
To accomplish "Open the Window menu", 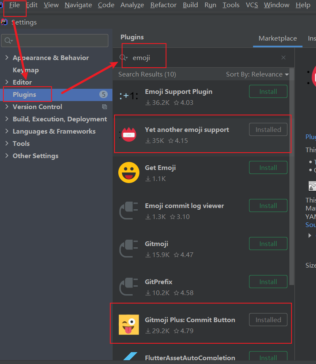I will click(x=277, y=5).
